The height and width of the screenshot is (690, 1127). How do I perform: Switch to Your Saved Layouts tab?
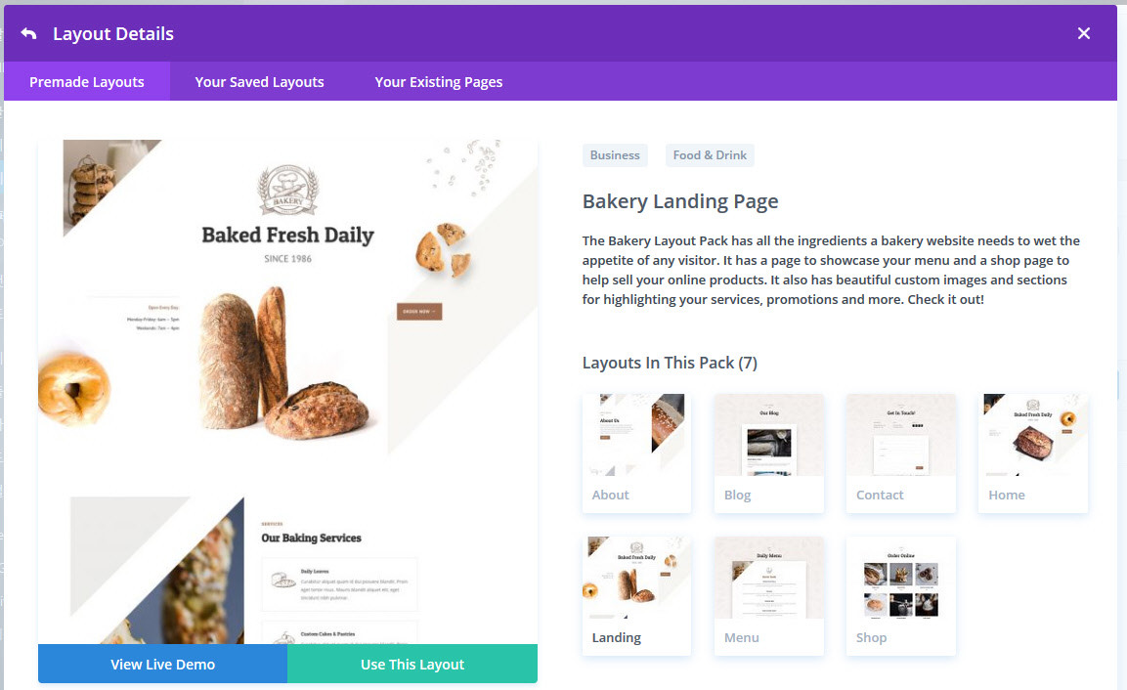pyautogui.click(x=259, y=82)
